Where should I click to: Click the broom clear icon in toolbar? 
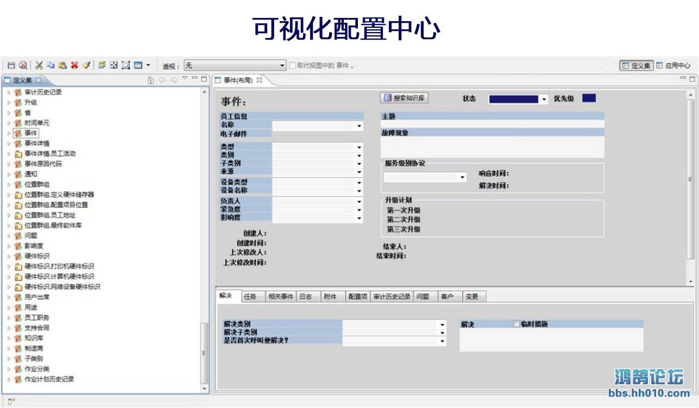click(x=86, y=65)
